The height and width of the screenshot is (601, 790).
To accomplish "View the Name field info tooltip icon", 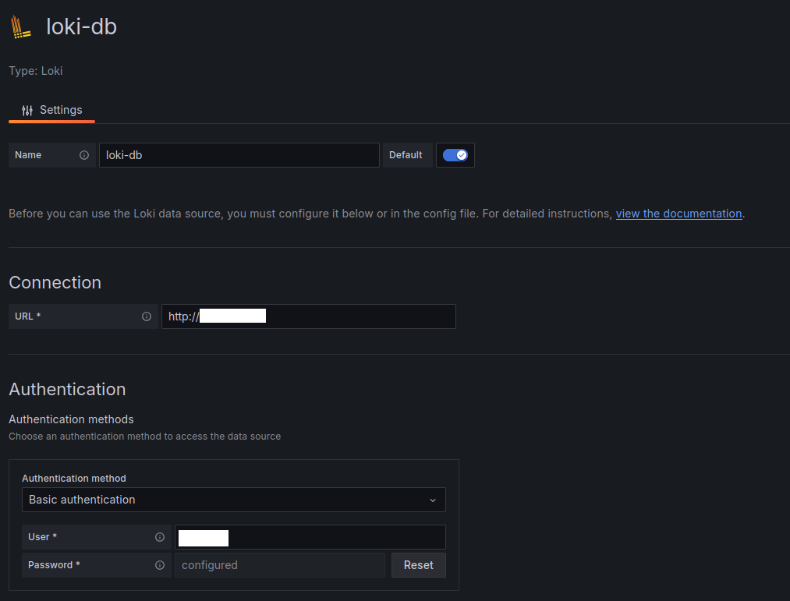I will point(84,154).
